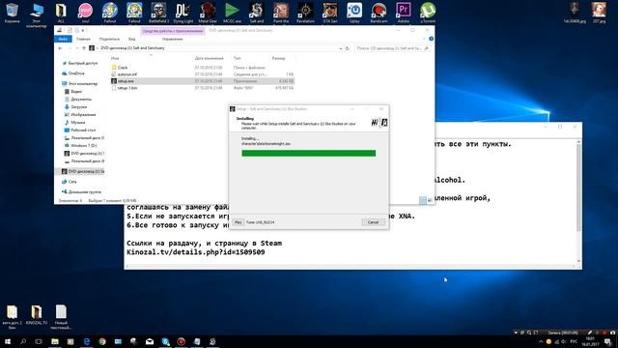Viewport: 618px width, 348px height.
Task: Open Task View on the taskbar
Action: click(x=39, y=341)
